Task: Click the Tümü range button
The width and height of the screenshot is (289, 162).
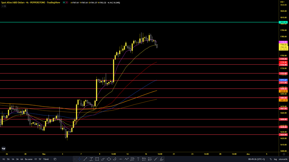Action: (x=46, y=159)
